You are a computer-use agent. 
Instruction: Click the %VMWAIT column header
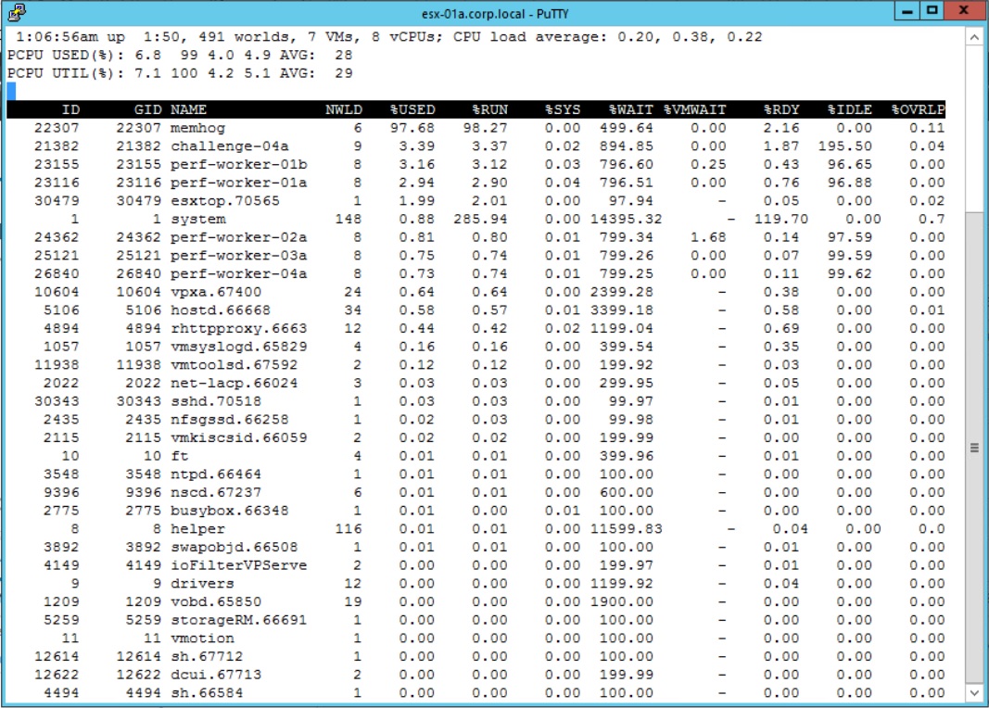(694, 109)
